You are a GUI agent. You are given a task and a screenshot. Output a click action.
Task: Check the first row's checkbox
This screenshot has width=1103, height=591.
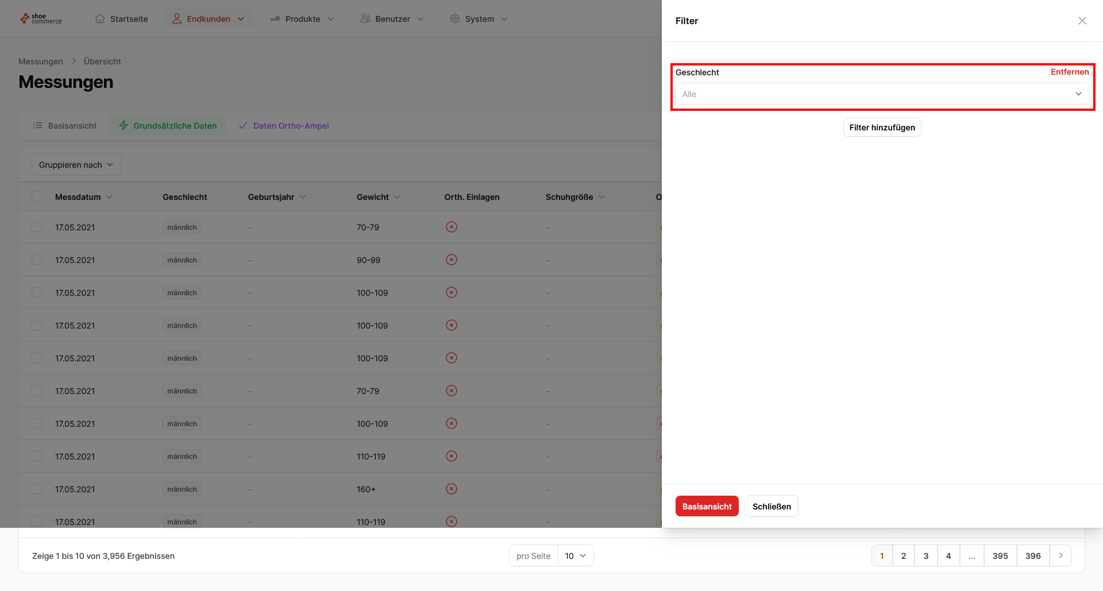click(37, 227)
